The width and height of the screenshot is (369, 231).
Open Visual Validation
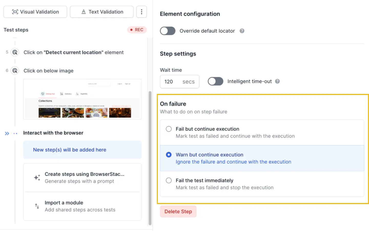35,12
